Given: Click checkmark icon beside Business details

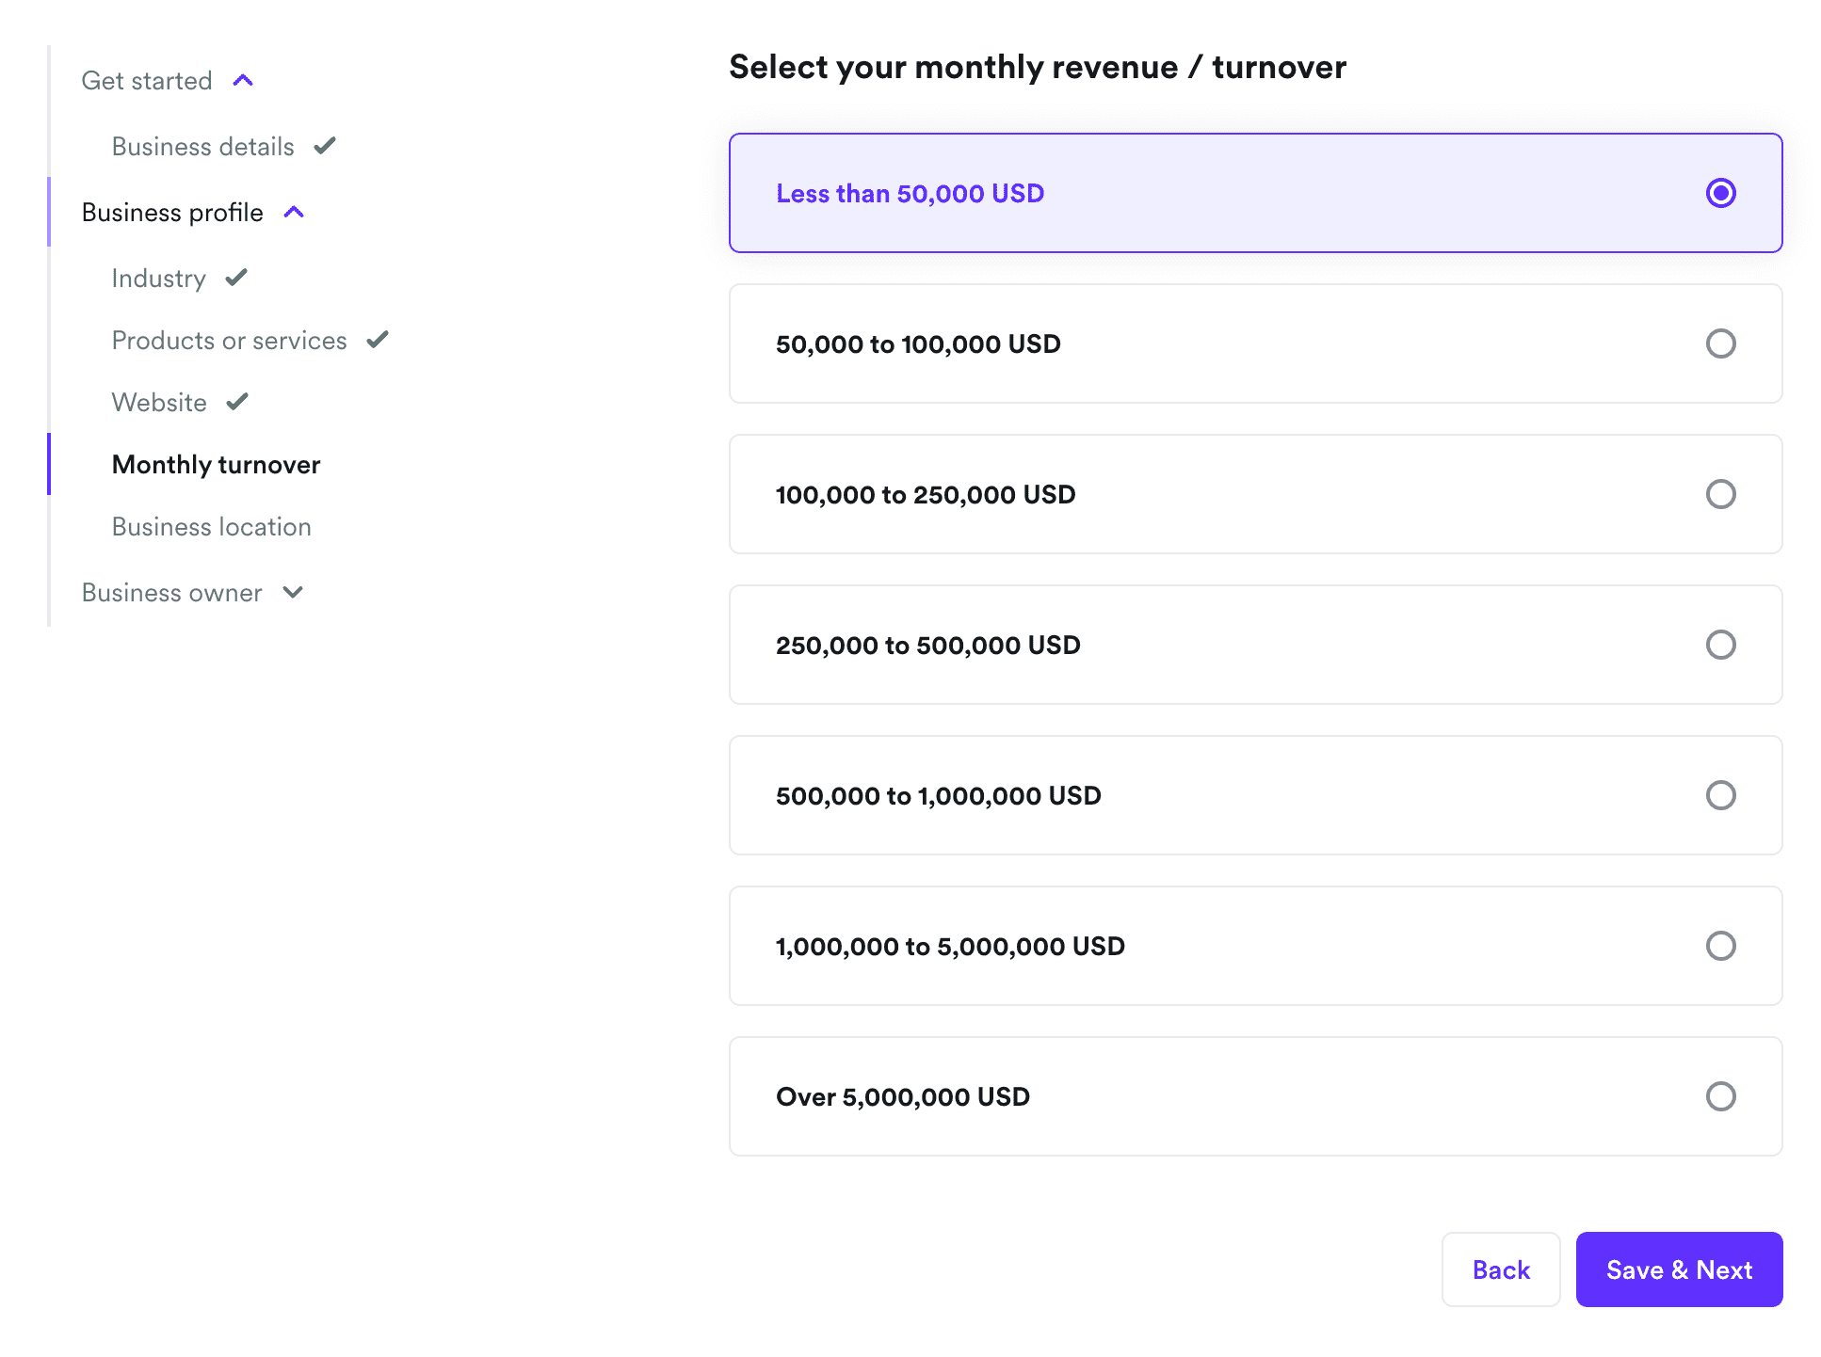Looking at the screenshot, I should tap(325, 146).
